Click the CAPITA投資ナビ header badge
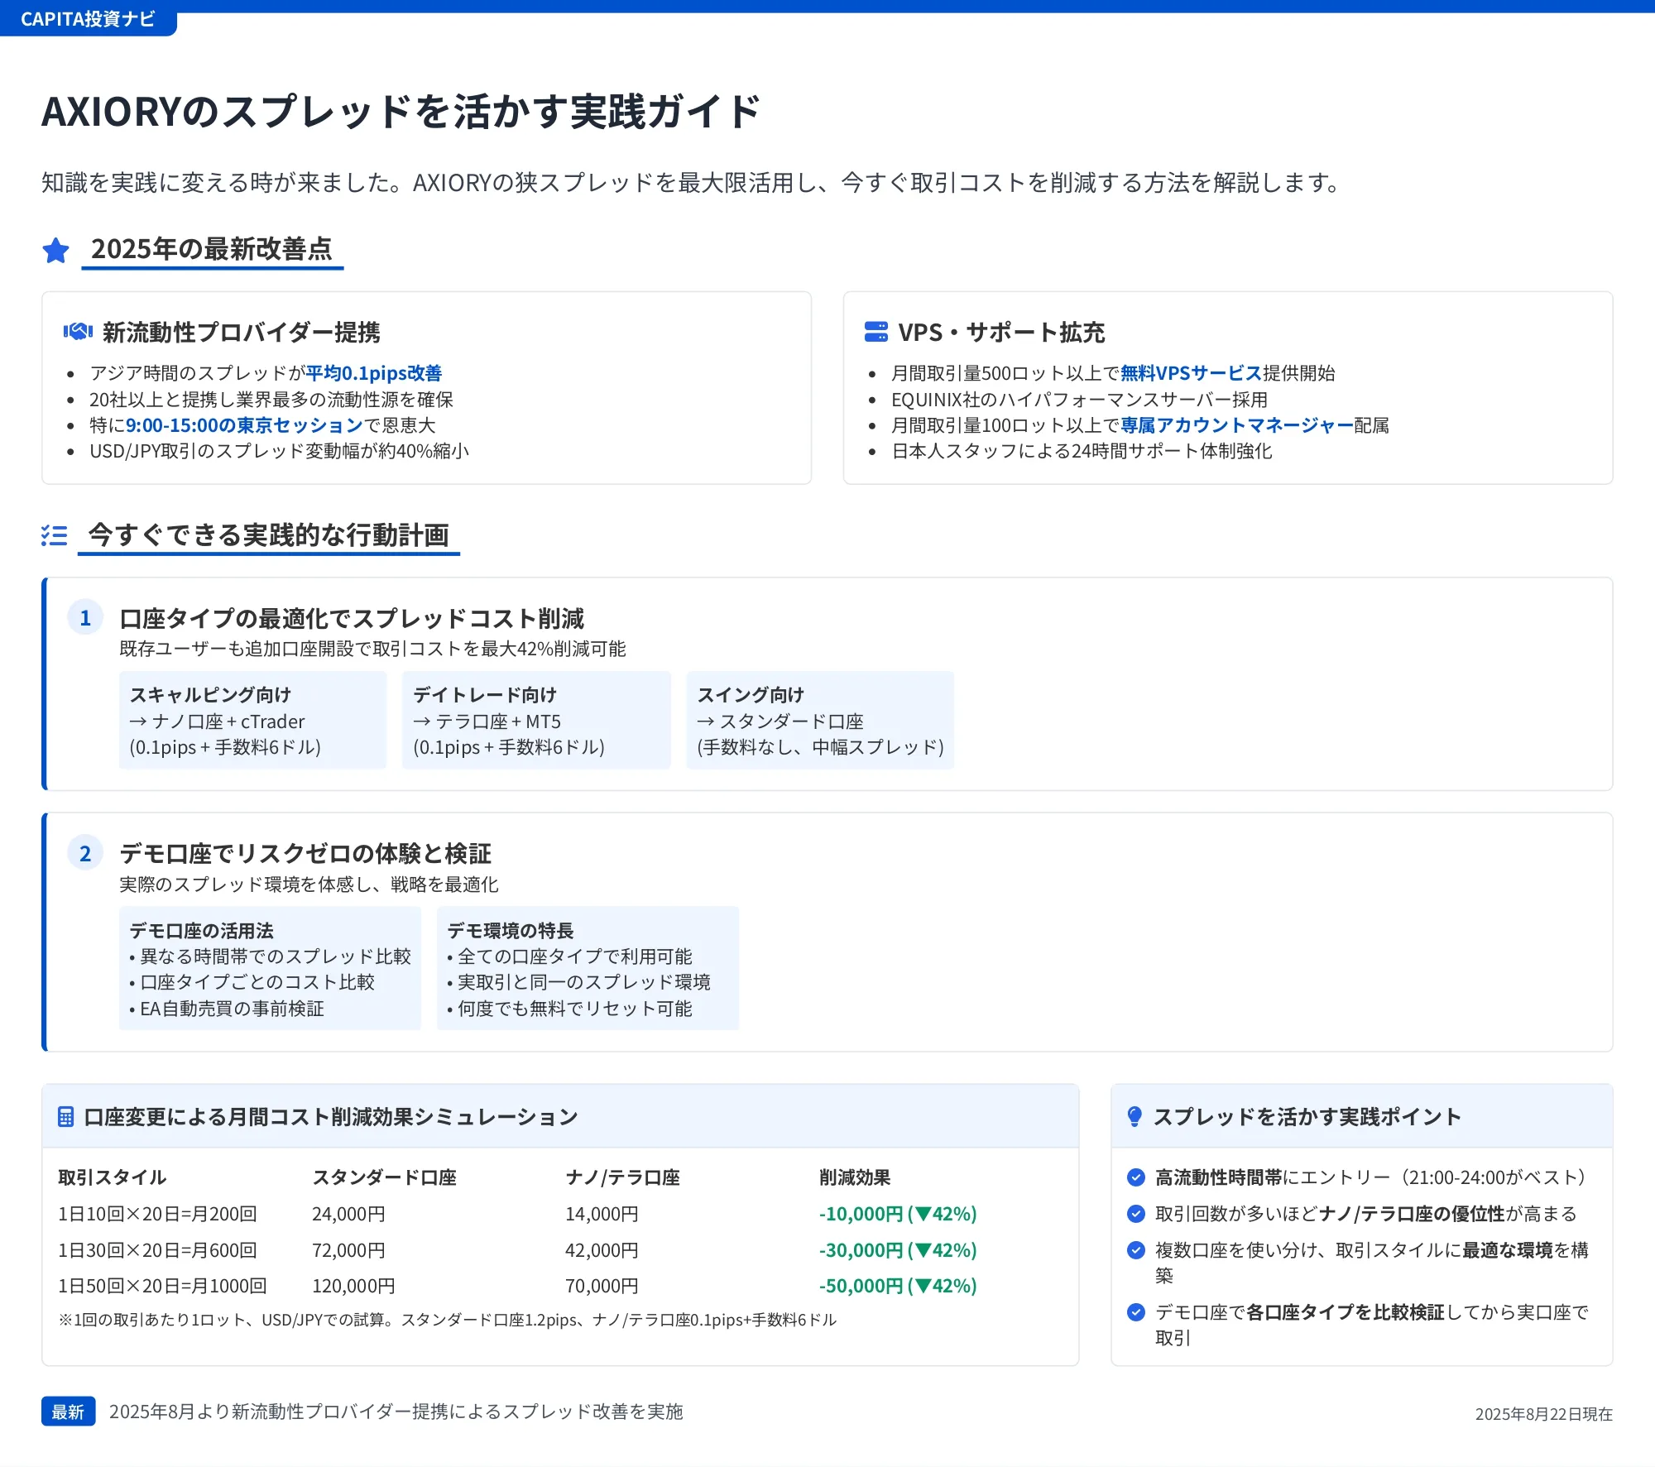Screen dimensions: 1655x1467 (88, 19)
